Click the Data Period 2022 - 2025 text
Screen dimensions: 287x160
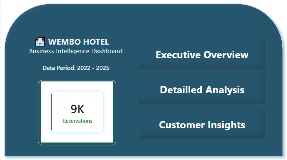tap(76, 68)
